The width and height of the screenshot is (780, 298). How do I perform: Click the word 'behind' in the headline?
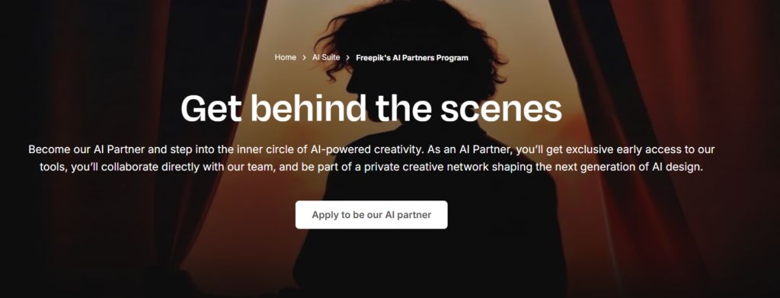tap(308, 108)
